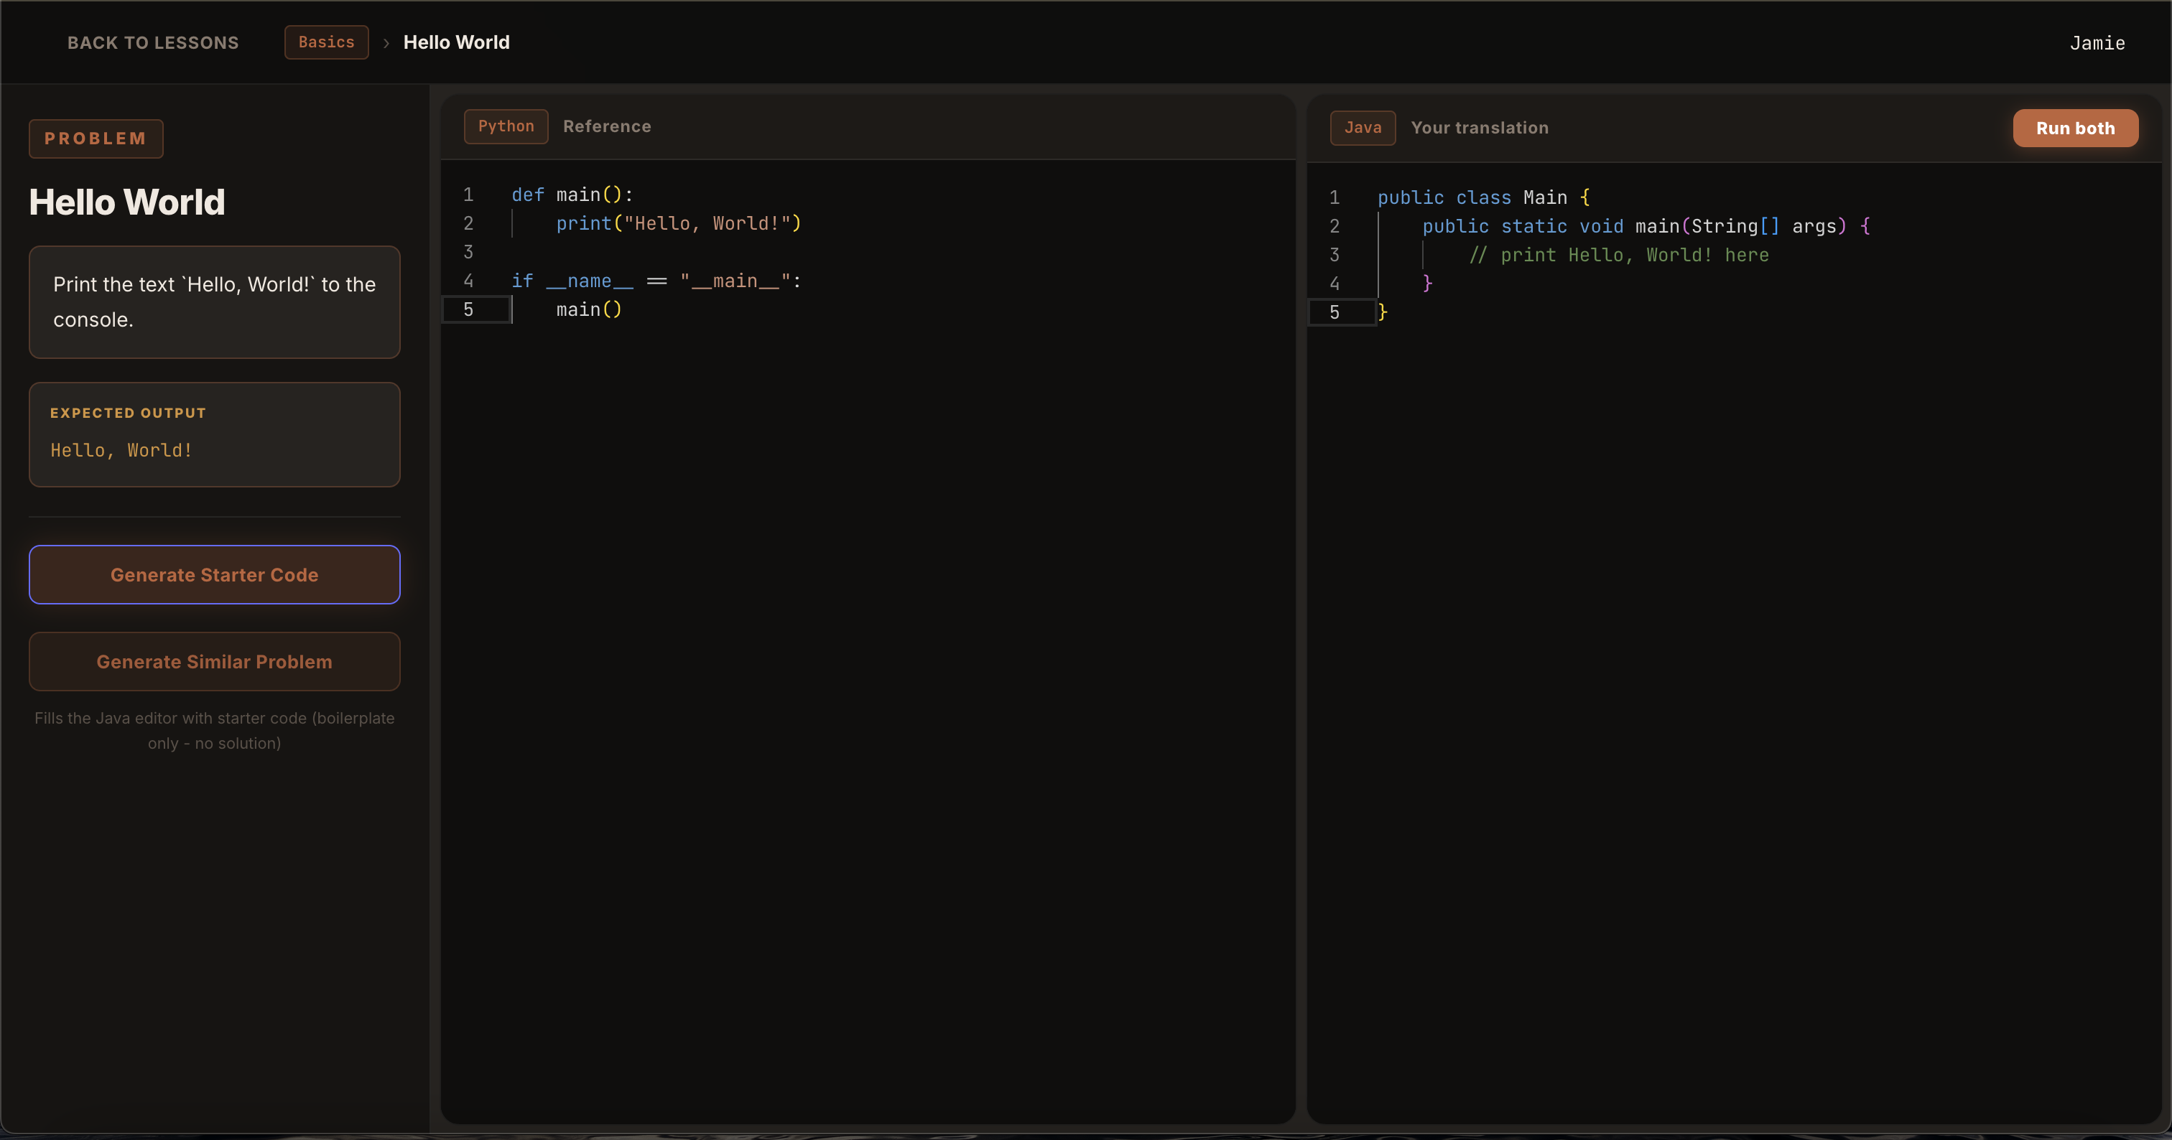The image size is (2172, 1140).
Task: Click the Java language badge
Action: [1363, 128]
